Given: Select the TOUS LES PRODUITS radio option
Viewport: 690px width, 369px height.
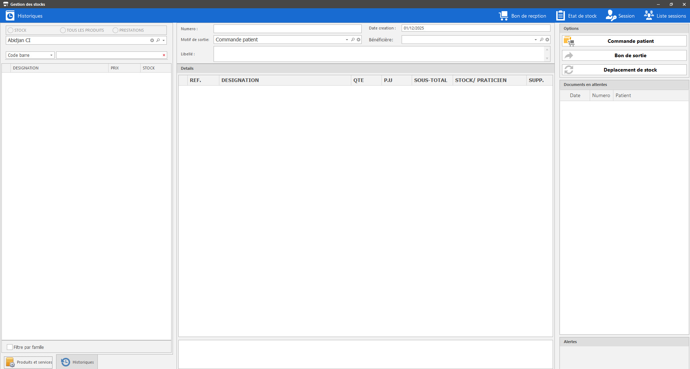Looking at the screenshot, I should [x=63, y=30].
